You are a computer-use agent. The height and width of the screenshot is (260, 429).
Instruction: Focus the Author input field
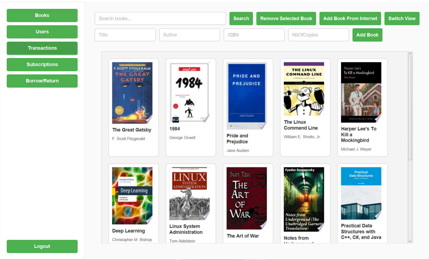click(190, 35)
